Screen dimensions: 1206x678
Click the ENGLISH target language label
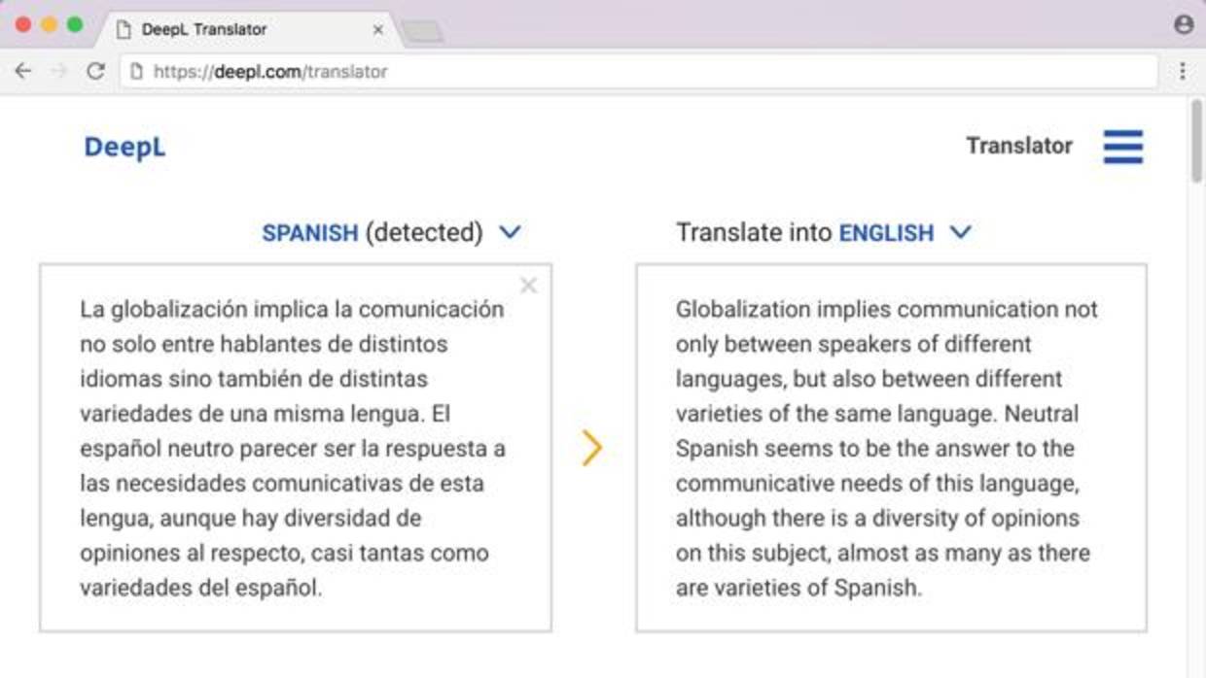point(886,233)
